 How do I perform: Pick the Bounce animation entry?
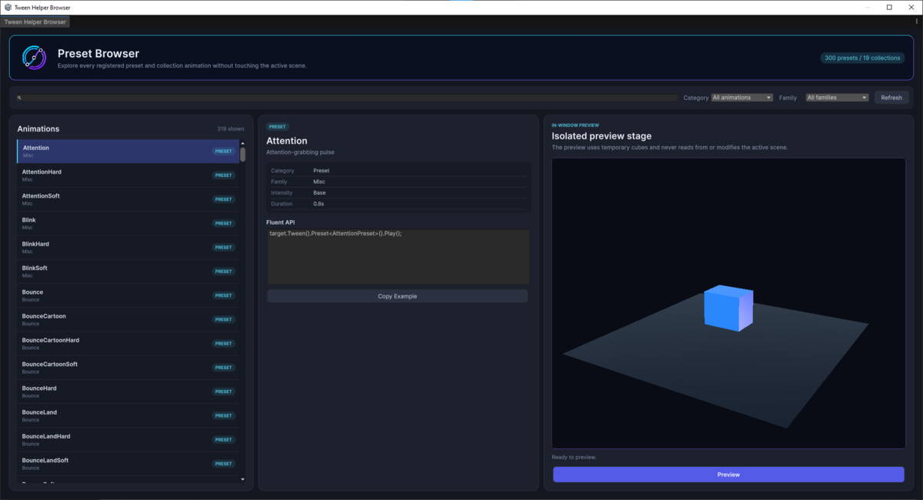pyautogui.click(x=128, y=295)
